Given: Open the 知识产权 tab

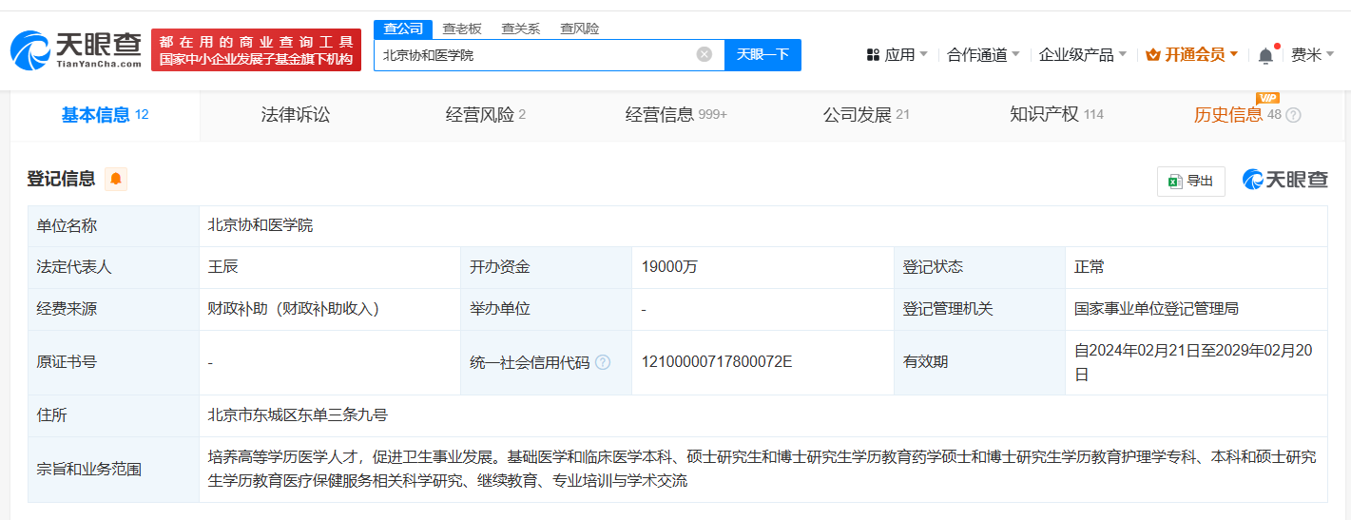Looking at the screenshot, I should [x=1044, y=115].
